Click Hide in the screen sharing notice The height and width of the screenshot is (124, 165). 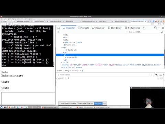[x=104, y=103]
